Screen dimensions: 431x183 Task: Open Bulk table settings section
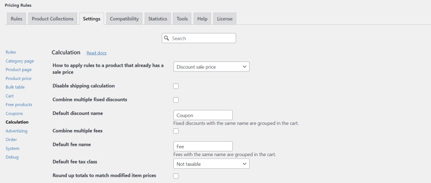coord(15,87)
